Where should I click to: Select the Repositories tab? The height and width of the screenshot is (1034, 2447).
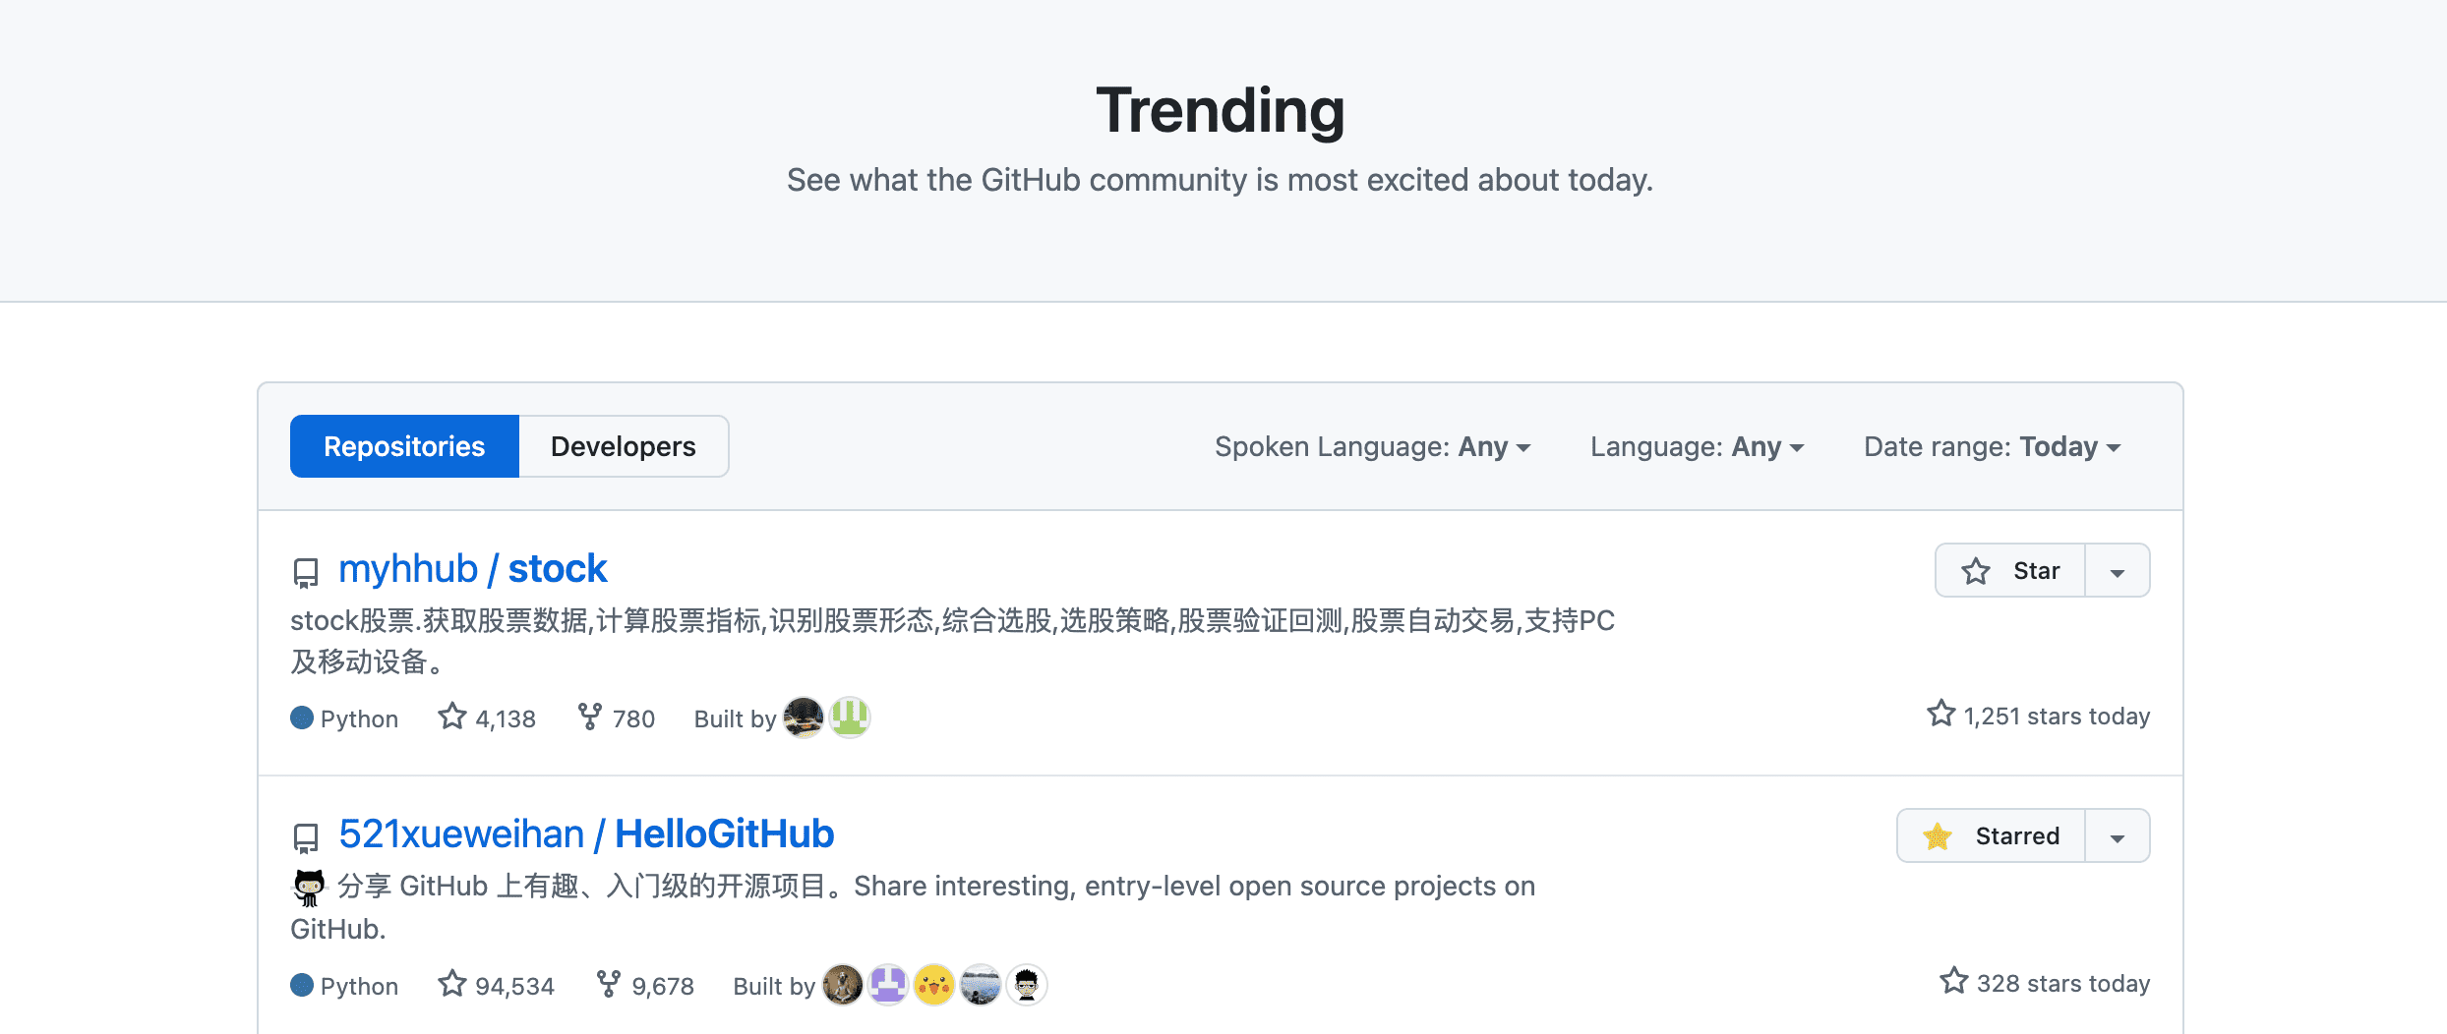point(403,446)
